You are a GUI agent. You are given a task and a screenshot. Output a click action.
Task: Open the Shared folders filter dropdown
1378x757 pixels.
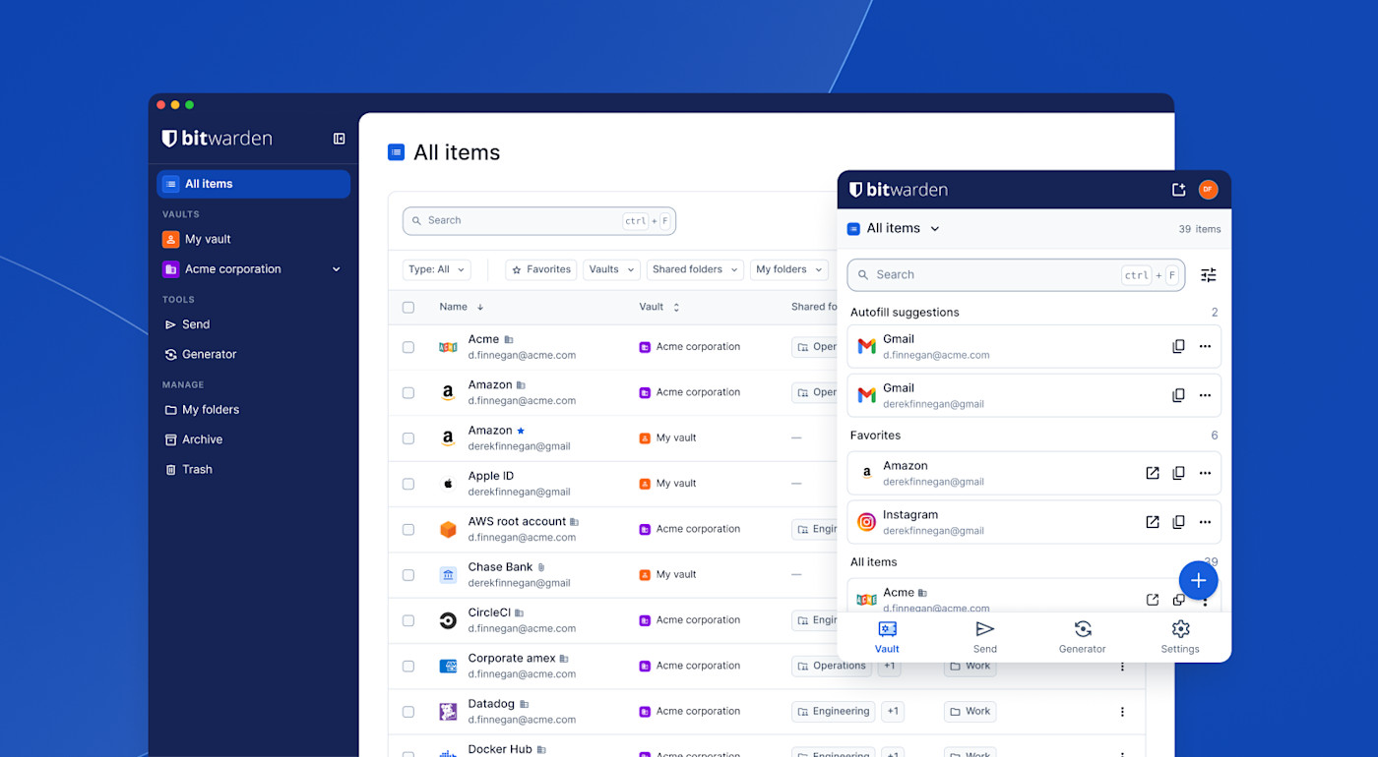pyautogui.click(x=695, y=269)
